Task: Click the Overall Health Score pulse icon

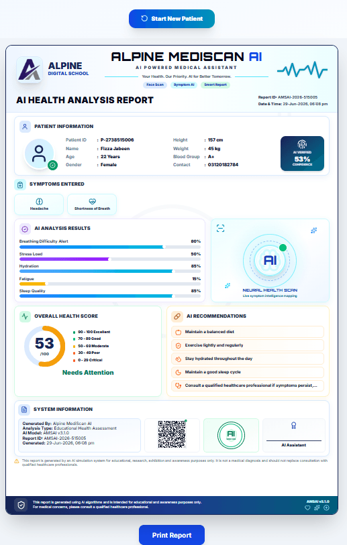Action: 25,316
